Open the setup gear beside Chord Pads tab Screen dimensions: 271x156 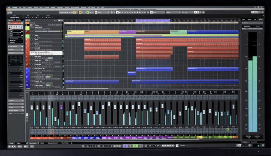pyautogui.click(x=72, y=143)
